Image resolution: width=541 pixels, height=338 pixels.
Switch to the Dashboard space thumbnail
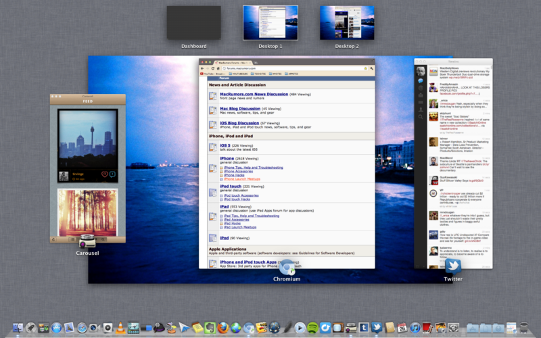point(194,23)
